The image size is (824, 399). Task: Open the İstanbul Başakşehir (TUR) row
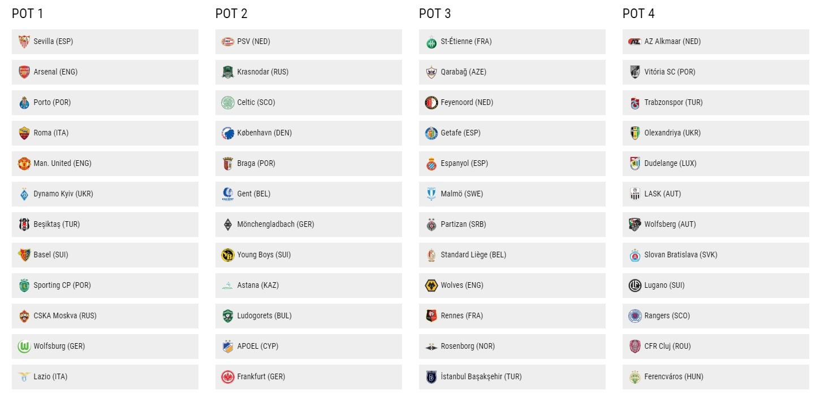[512, 377]
